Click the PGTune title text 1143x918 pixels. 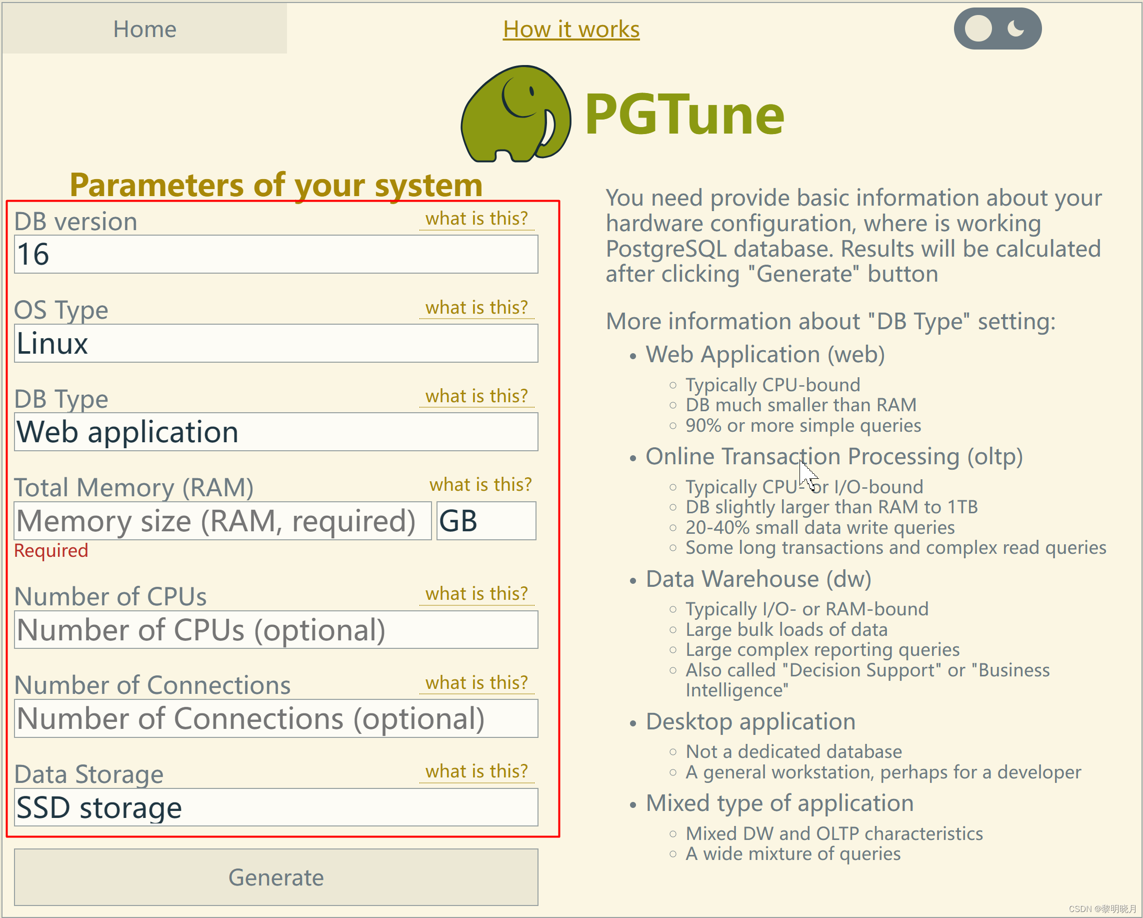(684, 115)
